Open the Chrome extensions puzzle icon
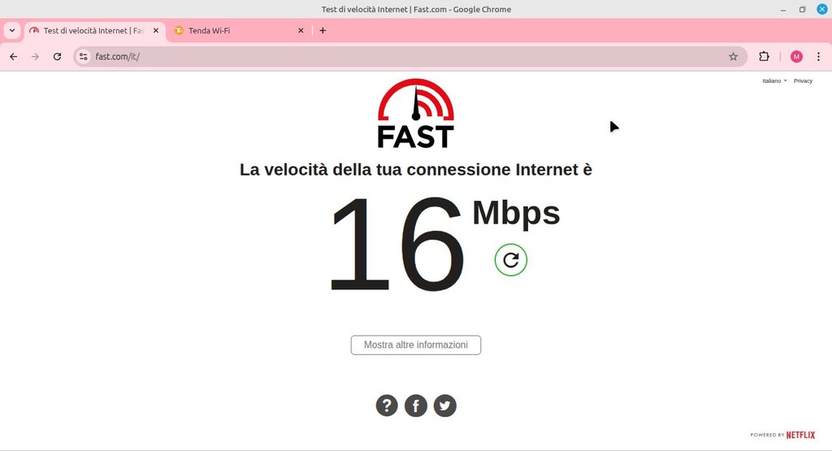The width and height of the screenshot is (832, 451). [x=764, y=56]
